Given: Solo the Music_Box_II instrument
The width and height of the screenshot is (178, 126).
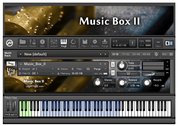Looking at the screenshot, I should point(113,64).
